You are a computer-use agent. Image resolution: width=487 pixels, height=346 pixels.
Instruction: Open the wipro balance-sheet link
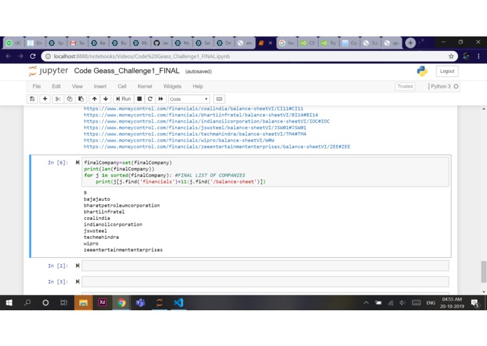[x=179, y=140]
